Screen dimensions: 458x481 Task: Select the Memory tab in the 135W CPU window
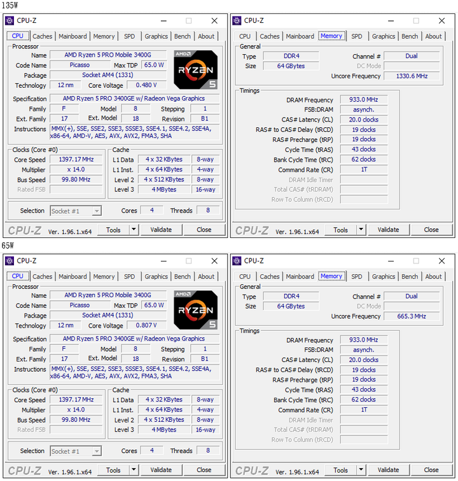pos(104,36)
